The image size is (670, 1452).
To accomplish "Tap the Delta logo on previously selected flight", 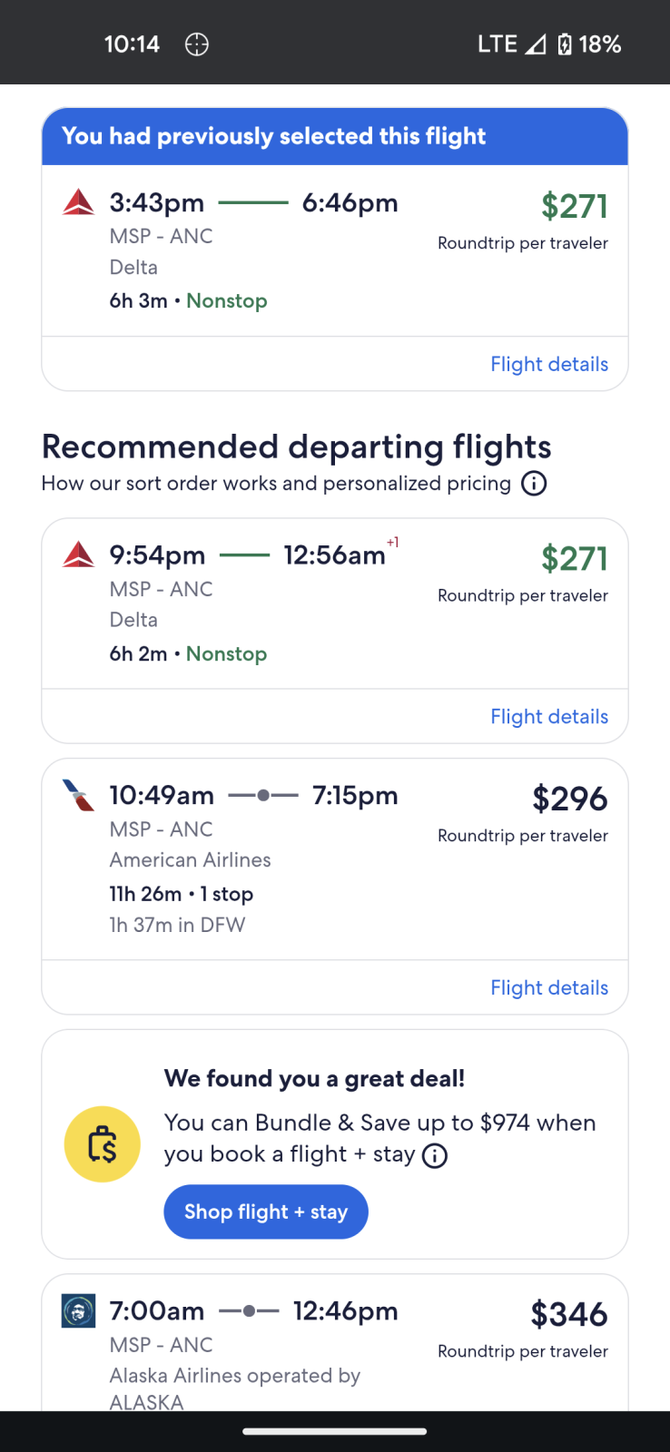I will (x=79, y=202).
